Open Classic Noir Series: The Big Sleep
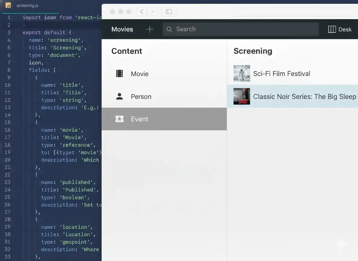 pyautogui.click(x=304, y=96)
